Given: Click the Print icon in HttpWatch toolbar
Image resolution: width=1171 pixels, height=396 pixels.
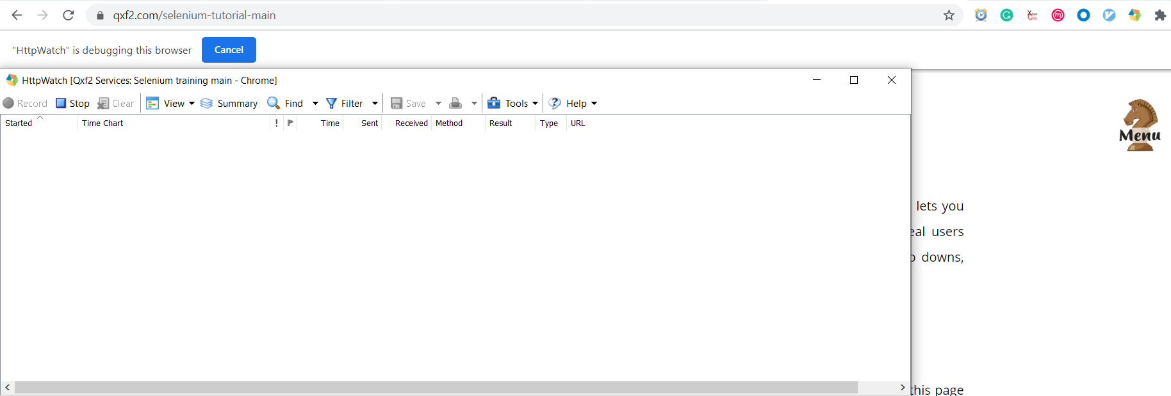Looking at the screenshot, I should 455,103.
